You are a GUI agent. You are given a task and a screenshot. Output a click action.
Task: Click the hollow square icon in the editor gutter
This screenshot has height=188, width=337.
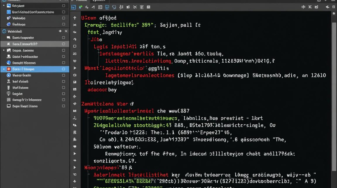click(75, 46)
